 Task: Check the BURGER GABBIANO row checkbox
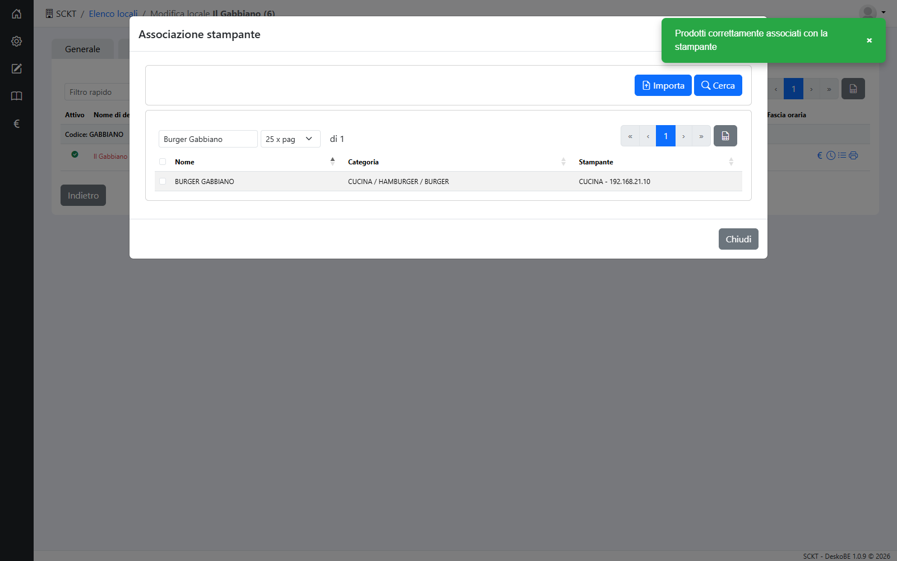point(163,181)
